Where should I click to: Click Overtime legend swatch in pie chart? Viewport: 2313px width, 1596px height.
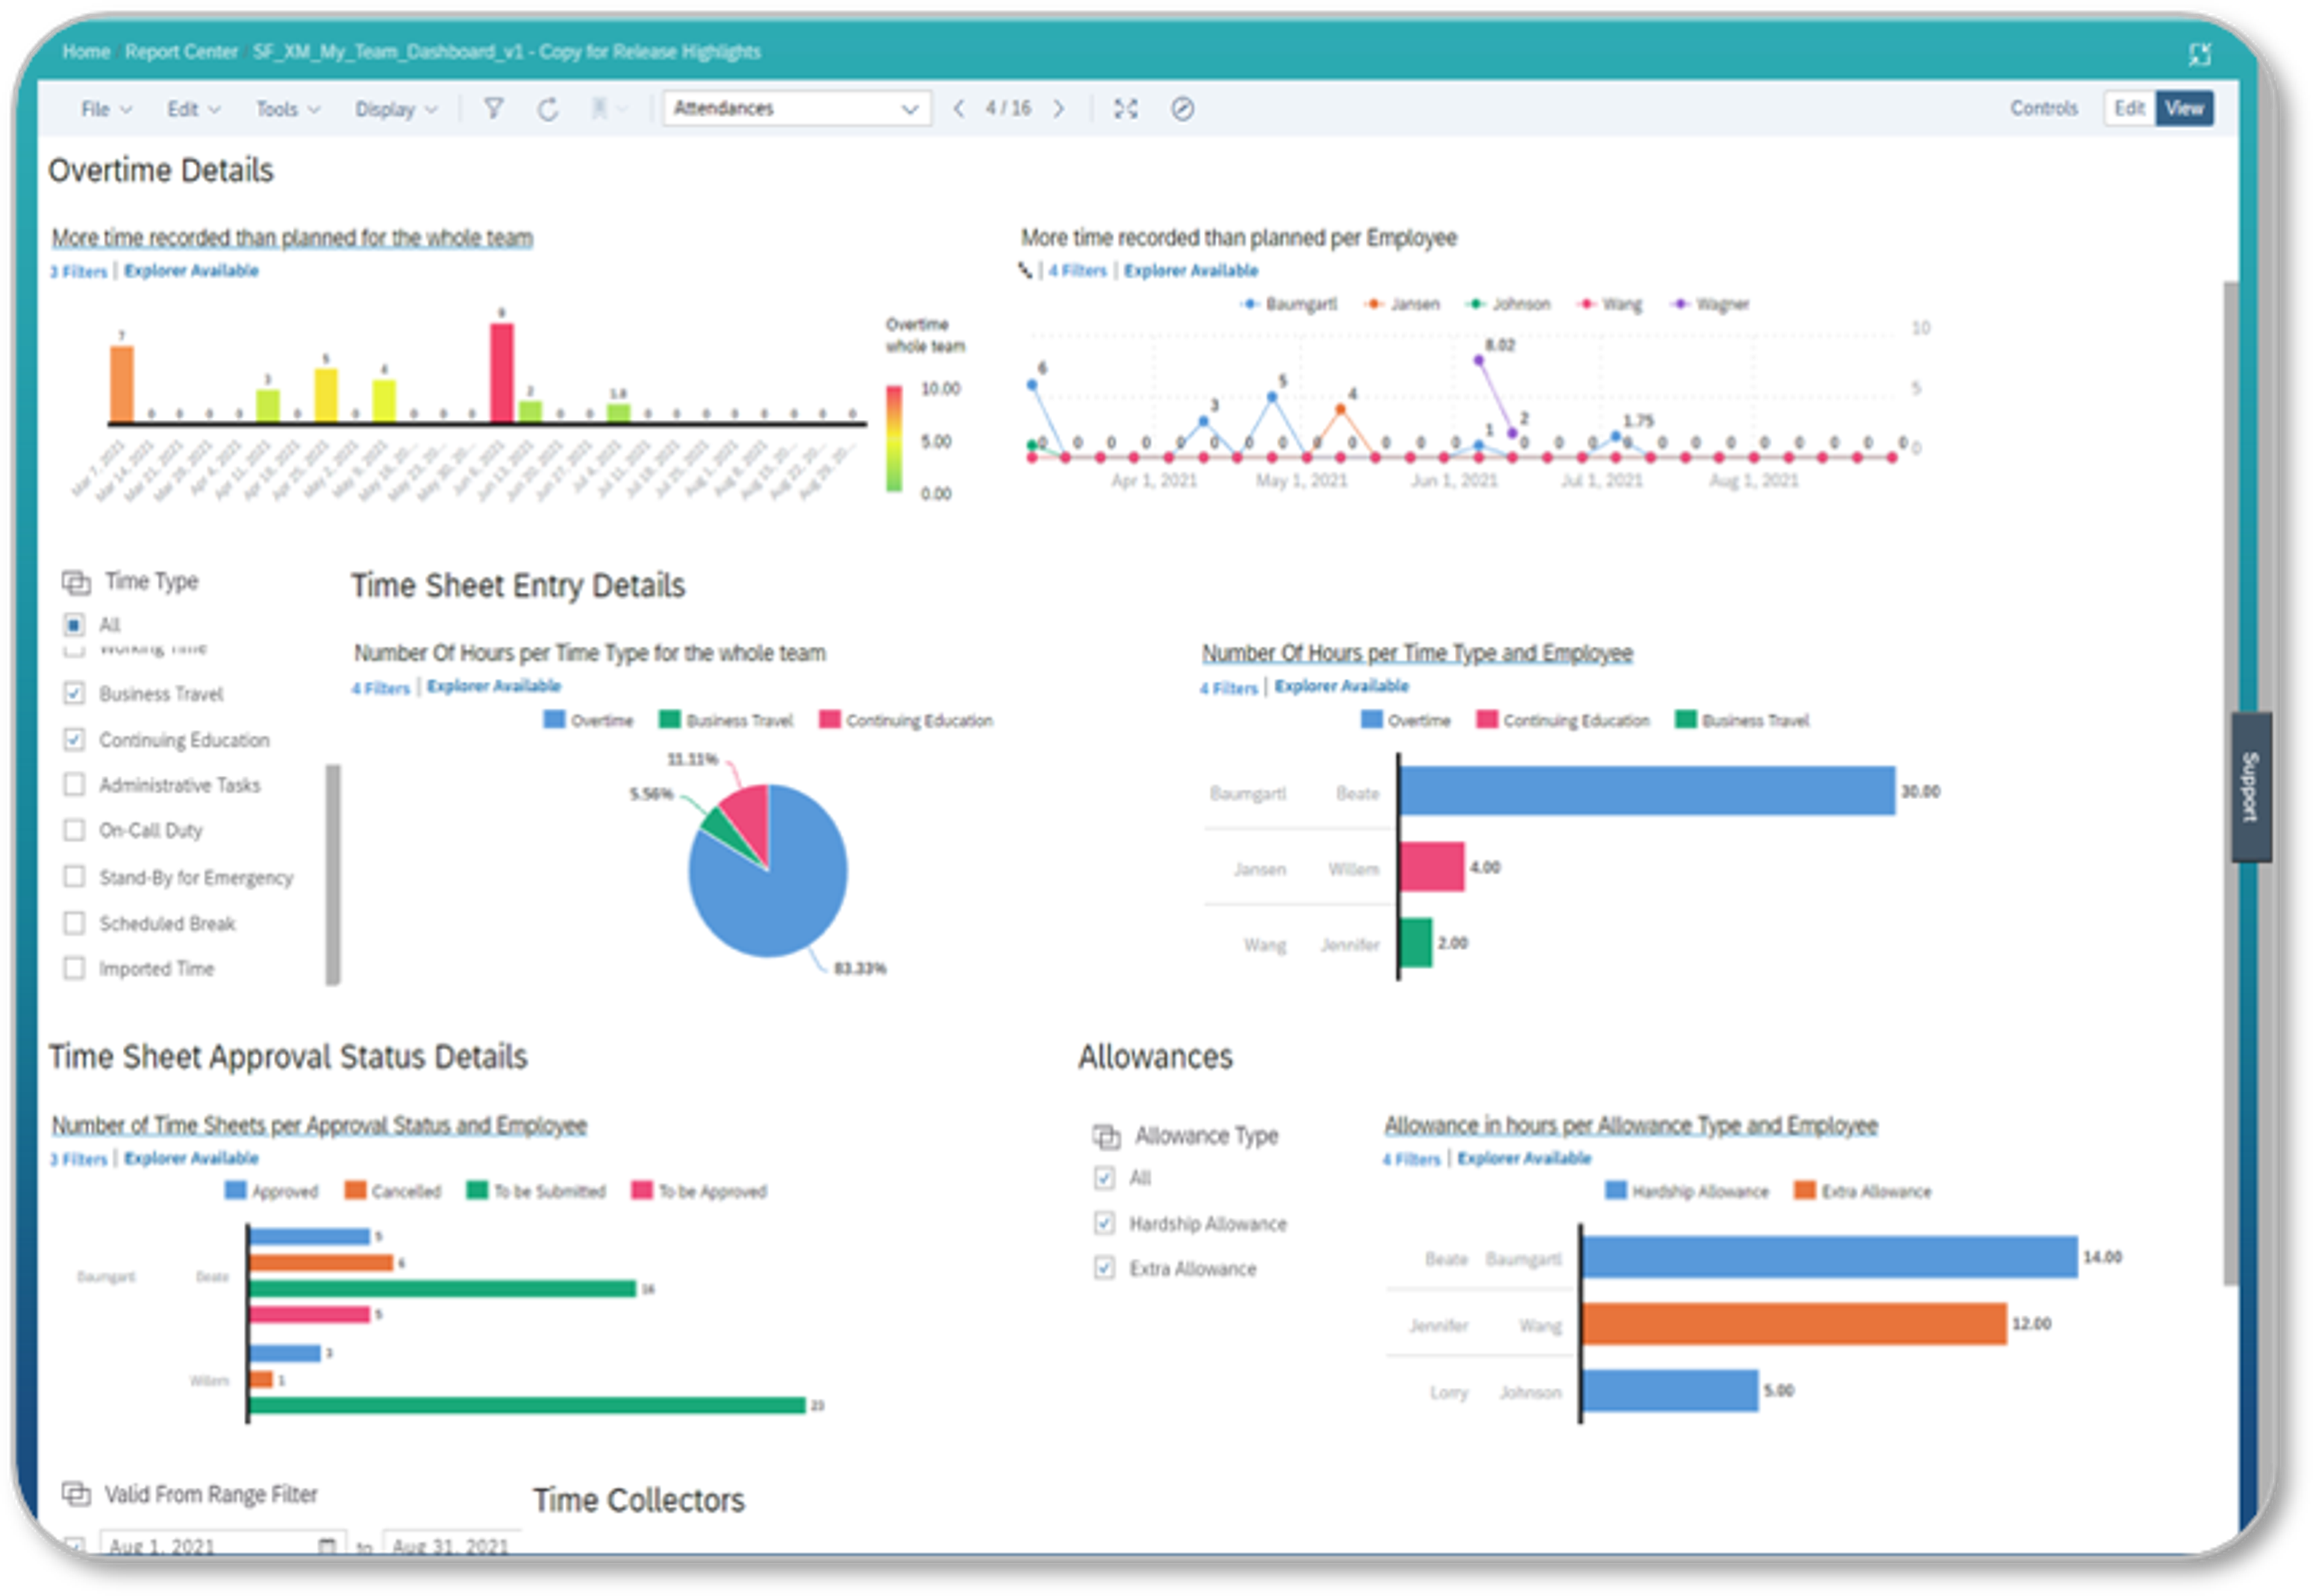point(554,719)
